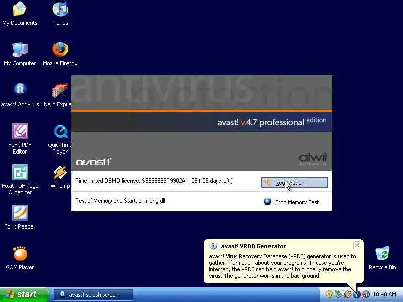Select the QuickTime Player desktop icon
The width and height of the screenshot is (403, 302).
pos(59,139)
